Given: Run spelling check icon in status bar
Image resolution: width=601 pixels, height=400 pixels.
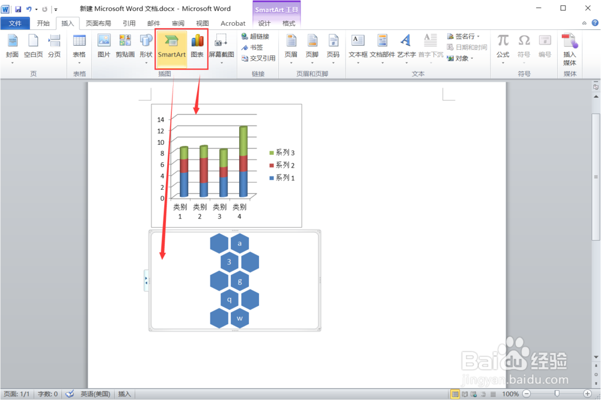Looking at the screenshot, I should [70, 394].
